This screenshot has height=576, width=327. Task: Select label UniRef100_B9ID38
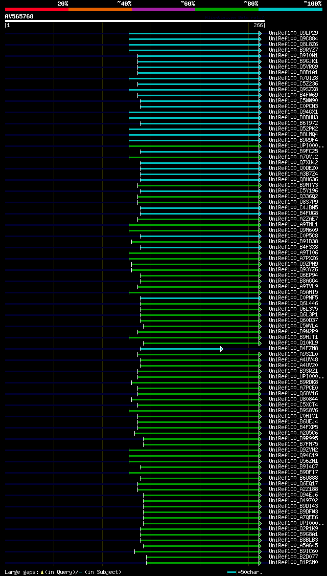293,242
